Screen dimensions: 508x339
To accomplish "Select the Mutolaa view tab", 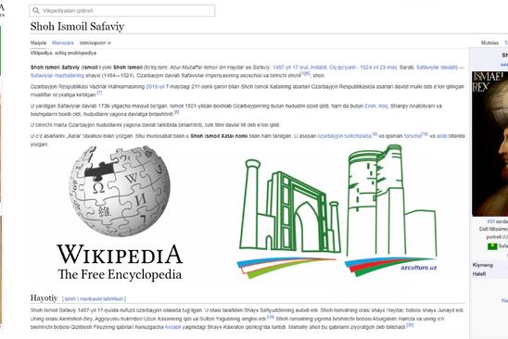I will coord(489,43).
